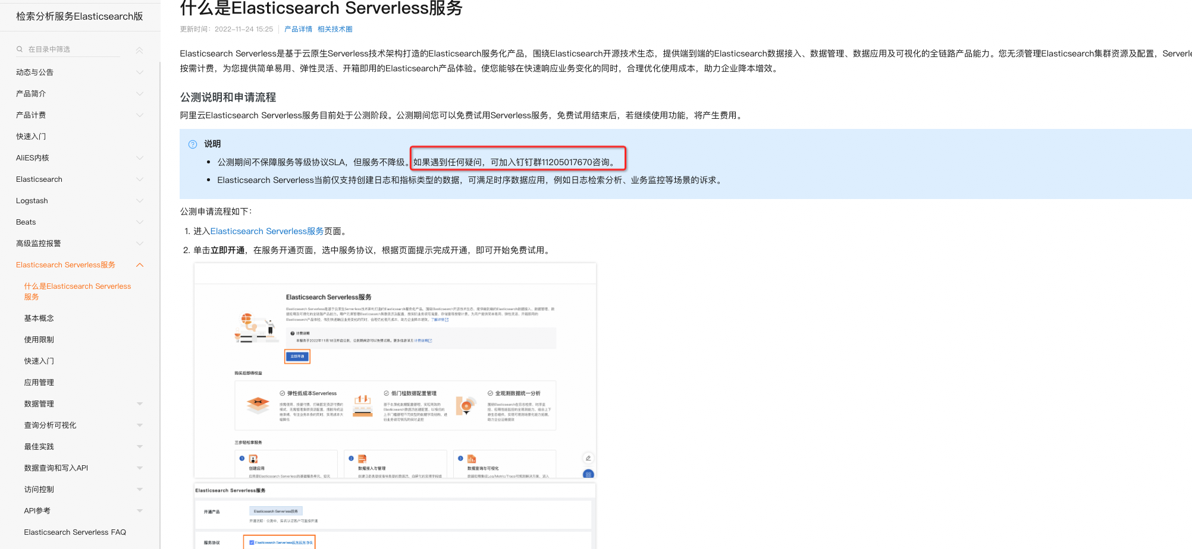This screenshot has width=1192, height=549.
Task: Click the question-mark icon beside 说明
Action: coord(193,144)
